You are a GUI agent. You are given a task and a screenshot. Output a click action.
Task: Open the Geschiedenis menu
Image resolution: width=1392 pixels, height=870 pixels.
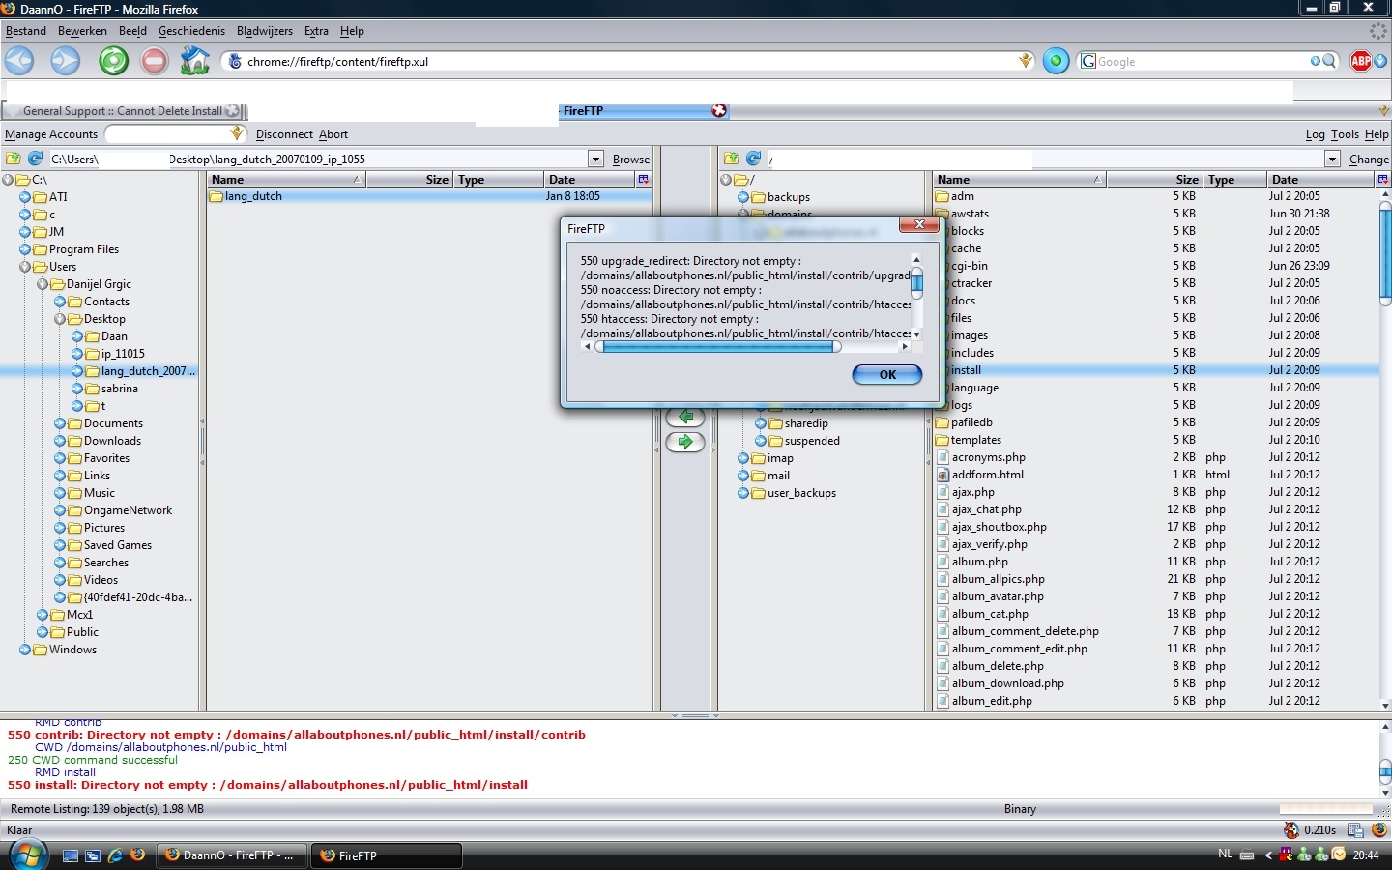(x=191, y=31)
